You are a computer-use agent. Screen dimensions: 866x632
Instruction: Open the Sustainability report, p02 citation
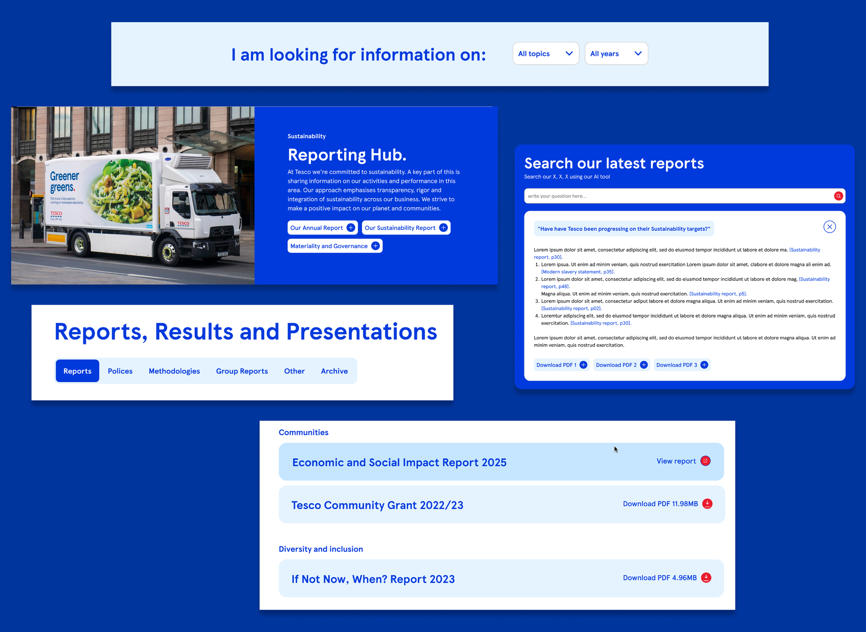click(x=571, y=308)
